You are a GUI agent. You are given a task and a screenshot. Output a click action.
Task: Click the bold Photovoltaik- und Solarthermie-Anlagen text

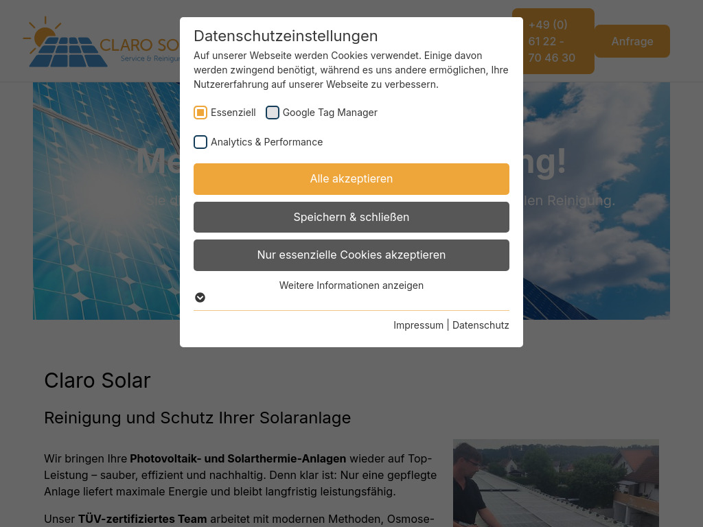[238, 458]
